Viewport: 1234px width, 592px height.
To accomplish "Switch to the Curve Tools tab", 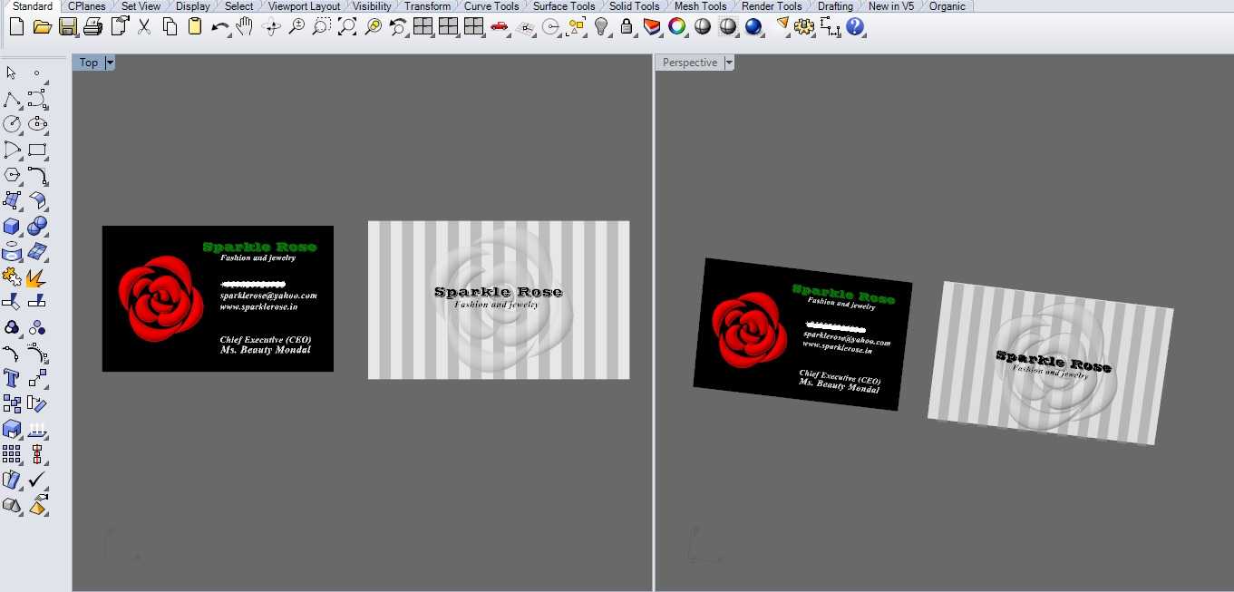I will (x=491, y=6).
